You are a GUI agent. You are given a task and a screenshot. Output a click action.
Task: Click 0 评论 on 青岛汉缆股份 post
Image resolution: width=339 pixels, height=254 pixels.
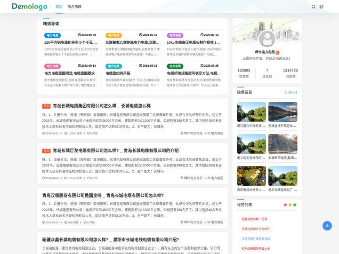[x=89, y=222]
